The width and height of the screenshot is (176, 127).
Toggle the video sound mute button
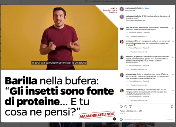[x=114, y=119]
